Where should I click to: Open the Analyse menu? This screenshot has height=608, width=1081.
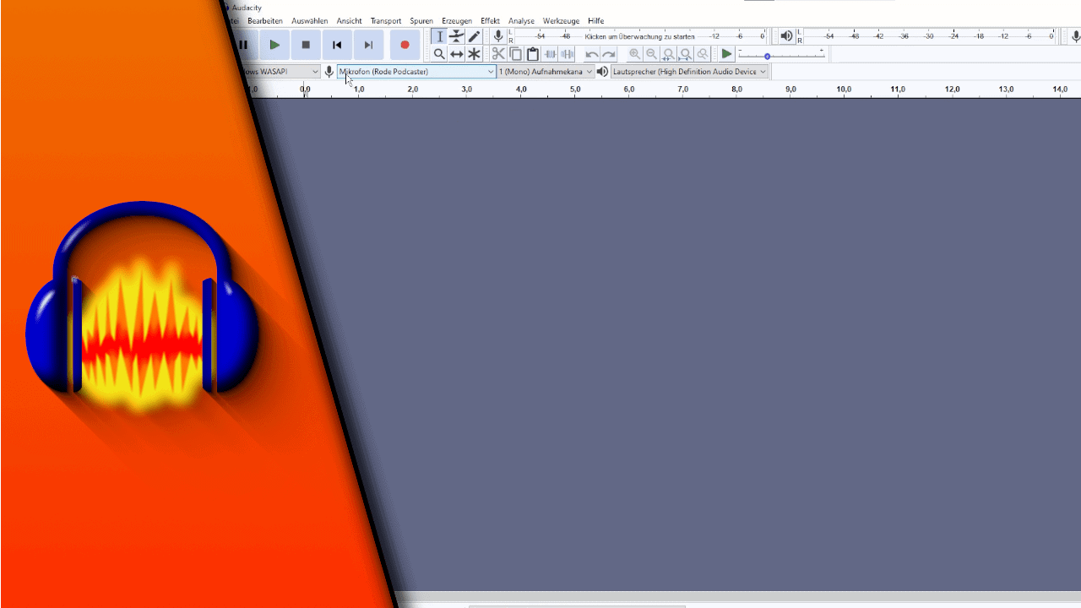521,21
